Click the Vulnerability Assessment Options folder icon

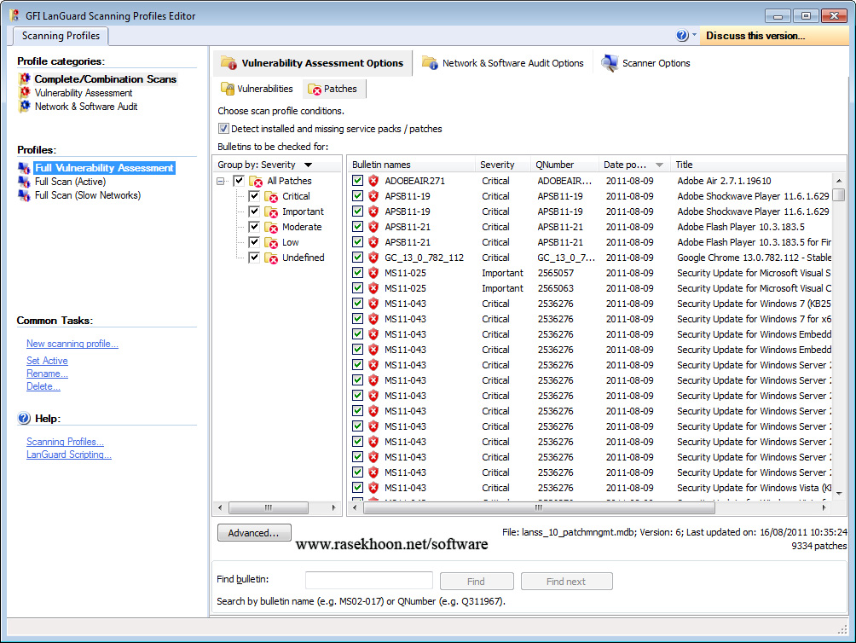click(228, 63)
